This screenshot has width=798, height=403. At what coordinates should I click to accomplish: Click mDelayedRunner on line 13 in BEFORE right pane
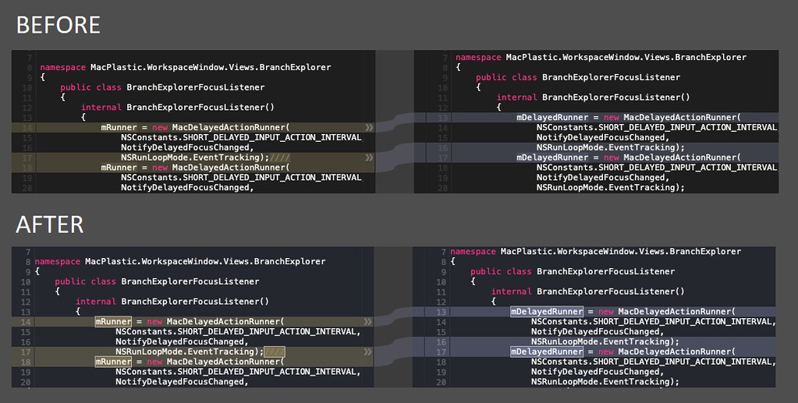[x=552, y=117]
